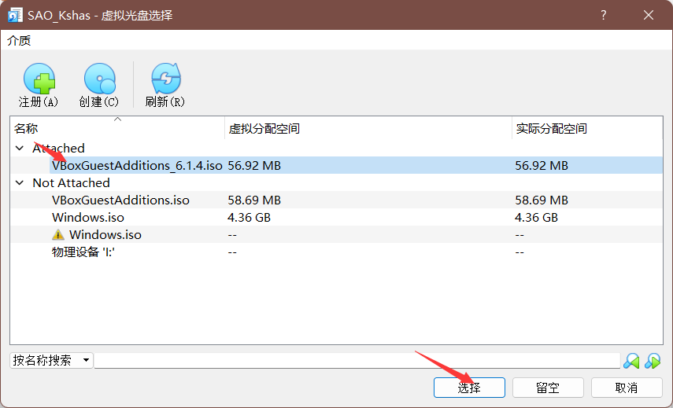Click the Attached group label

click(59, 149)
